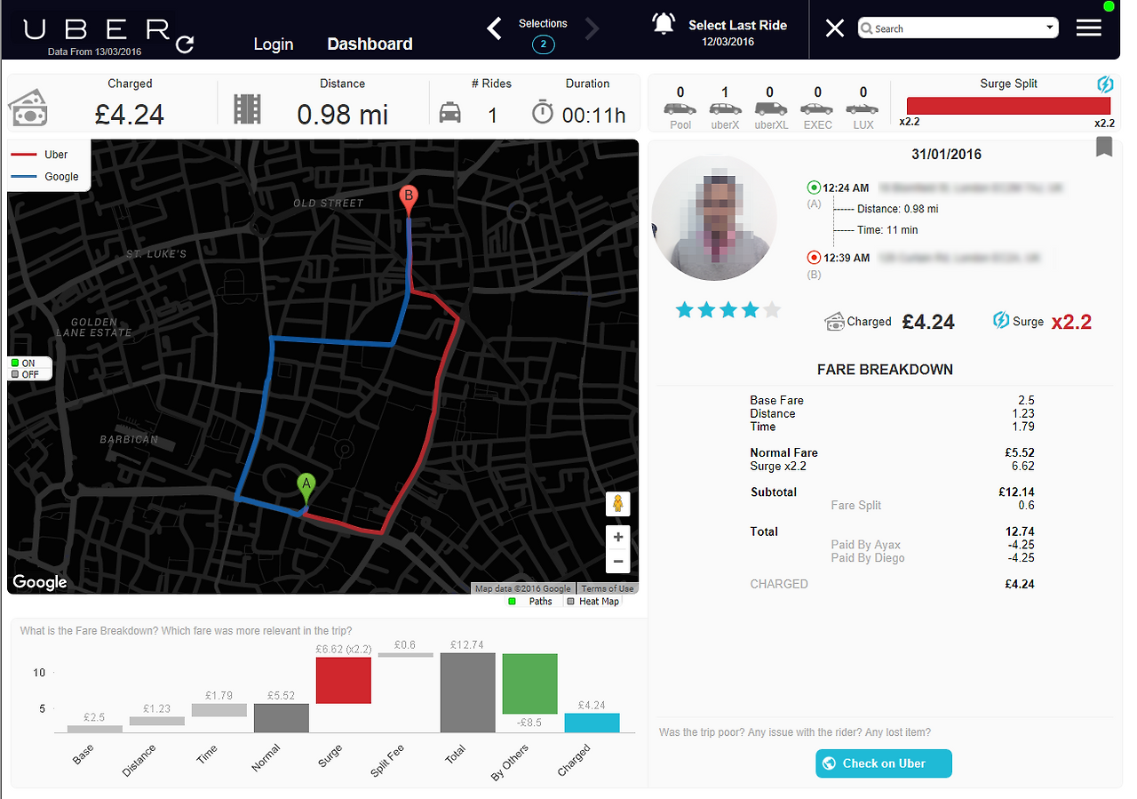Click the red dropoff marker B
1137x799 pixels.
(x=409, y=201)
